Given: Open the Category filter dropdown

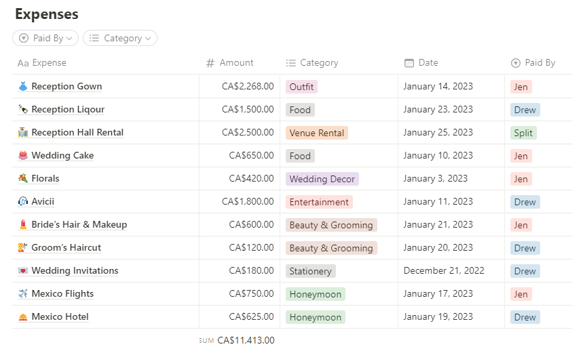Looking at the screenshot, I should click(x=120, y=39).
